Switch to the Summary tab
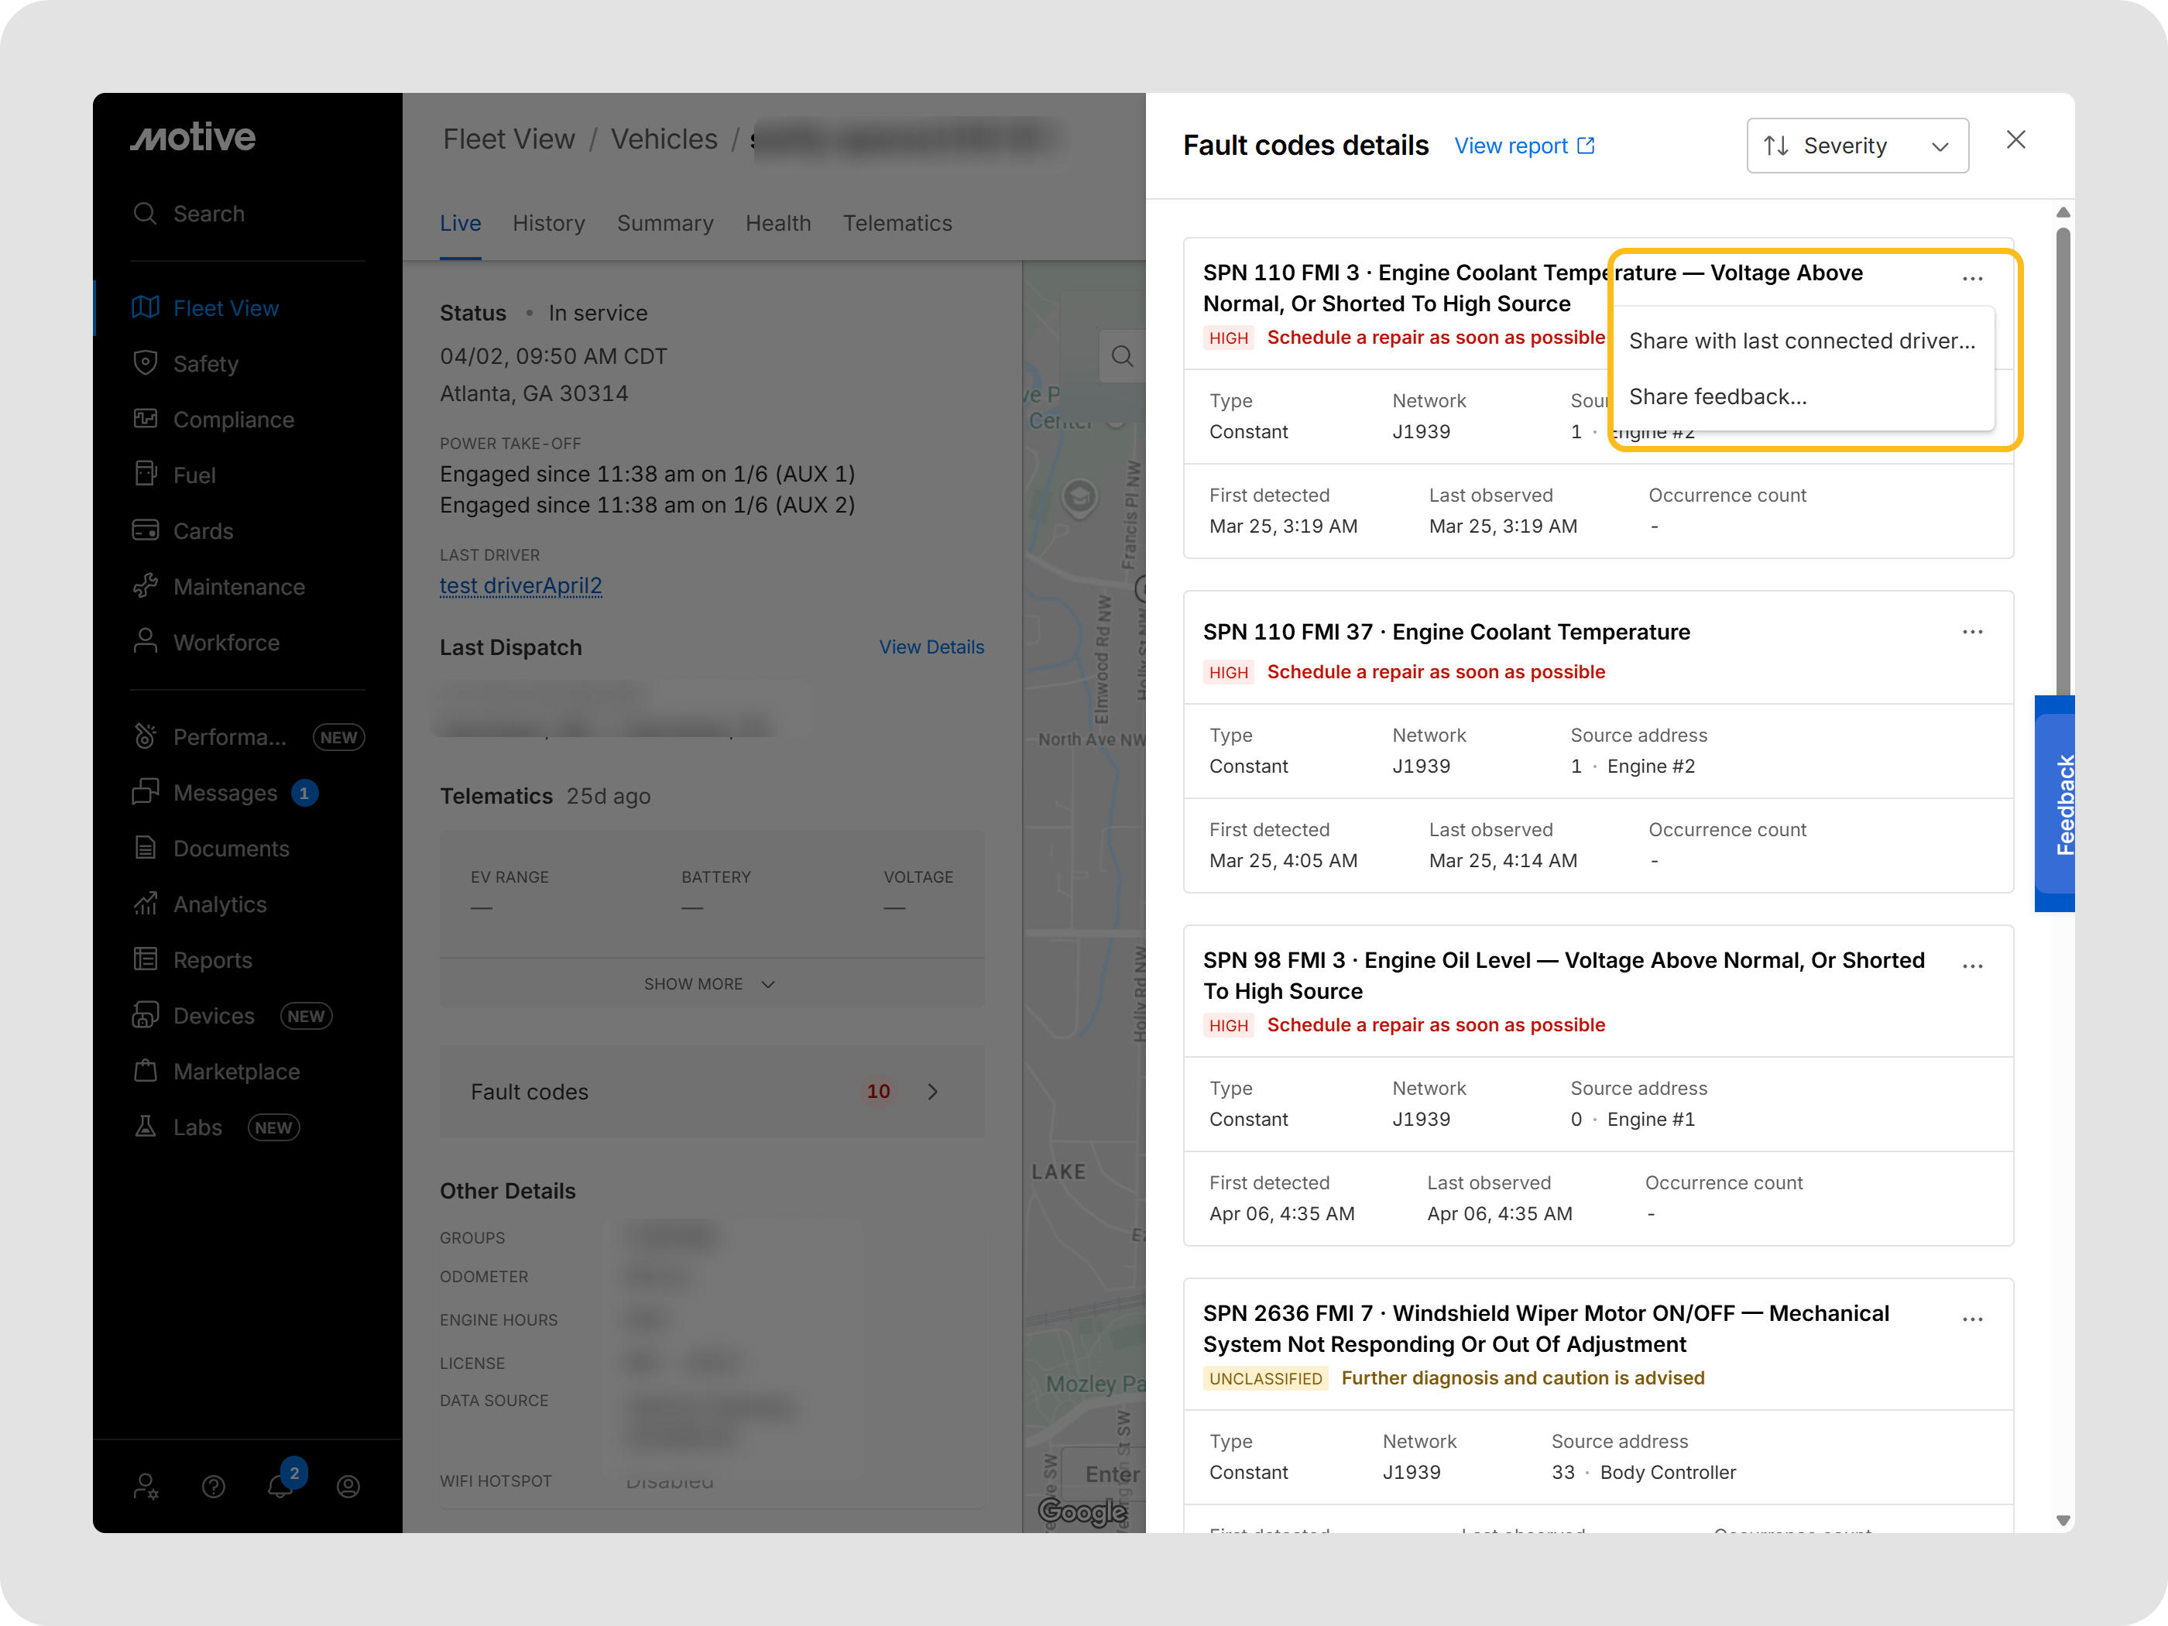The height and width of the screenshot is (1626, 2168). click(665, 224)
